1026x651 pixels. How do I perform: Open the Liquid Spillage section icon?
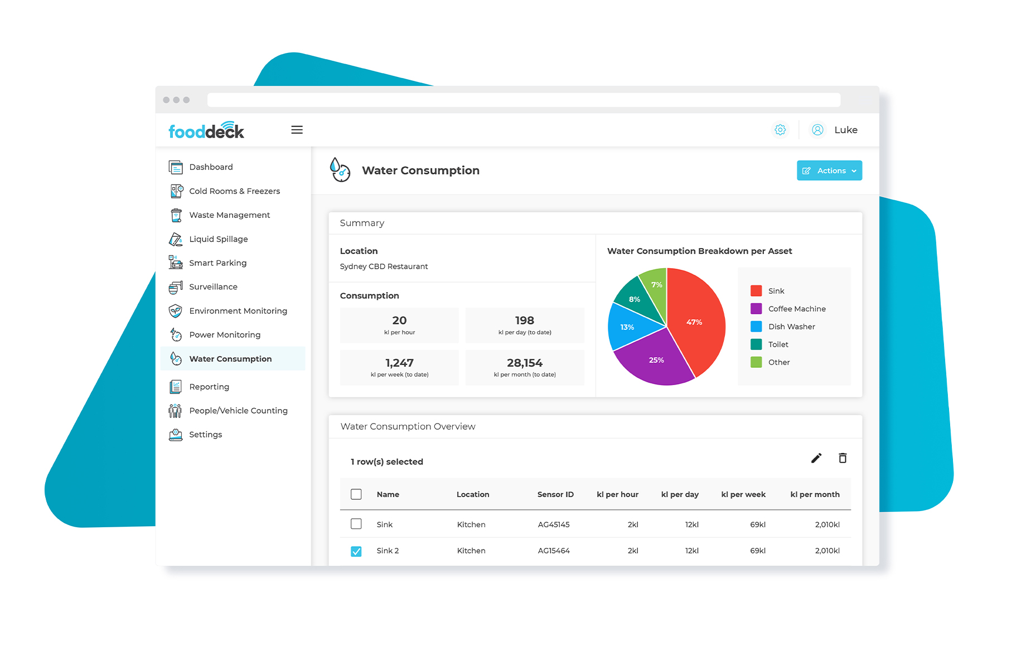[x=175, y=239]
